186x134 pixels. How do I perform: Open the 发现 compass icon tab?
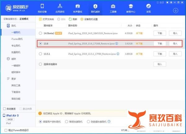148,8
